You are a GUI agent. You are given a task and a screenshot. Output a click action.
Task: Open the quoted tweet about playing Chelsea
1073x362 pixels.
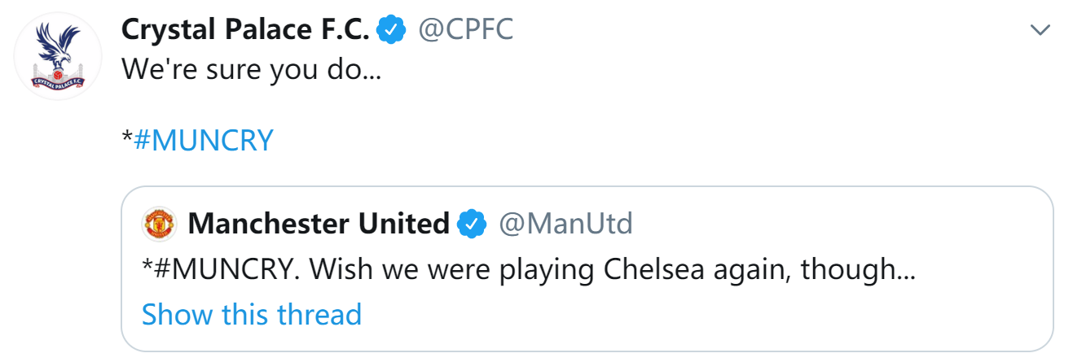click(x=587, y=269)
